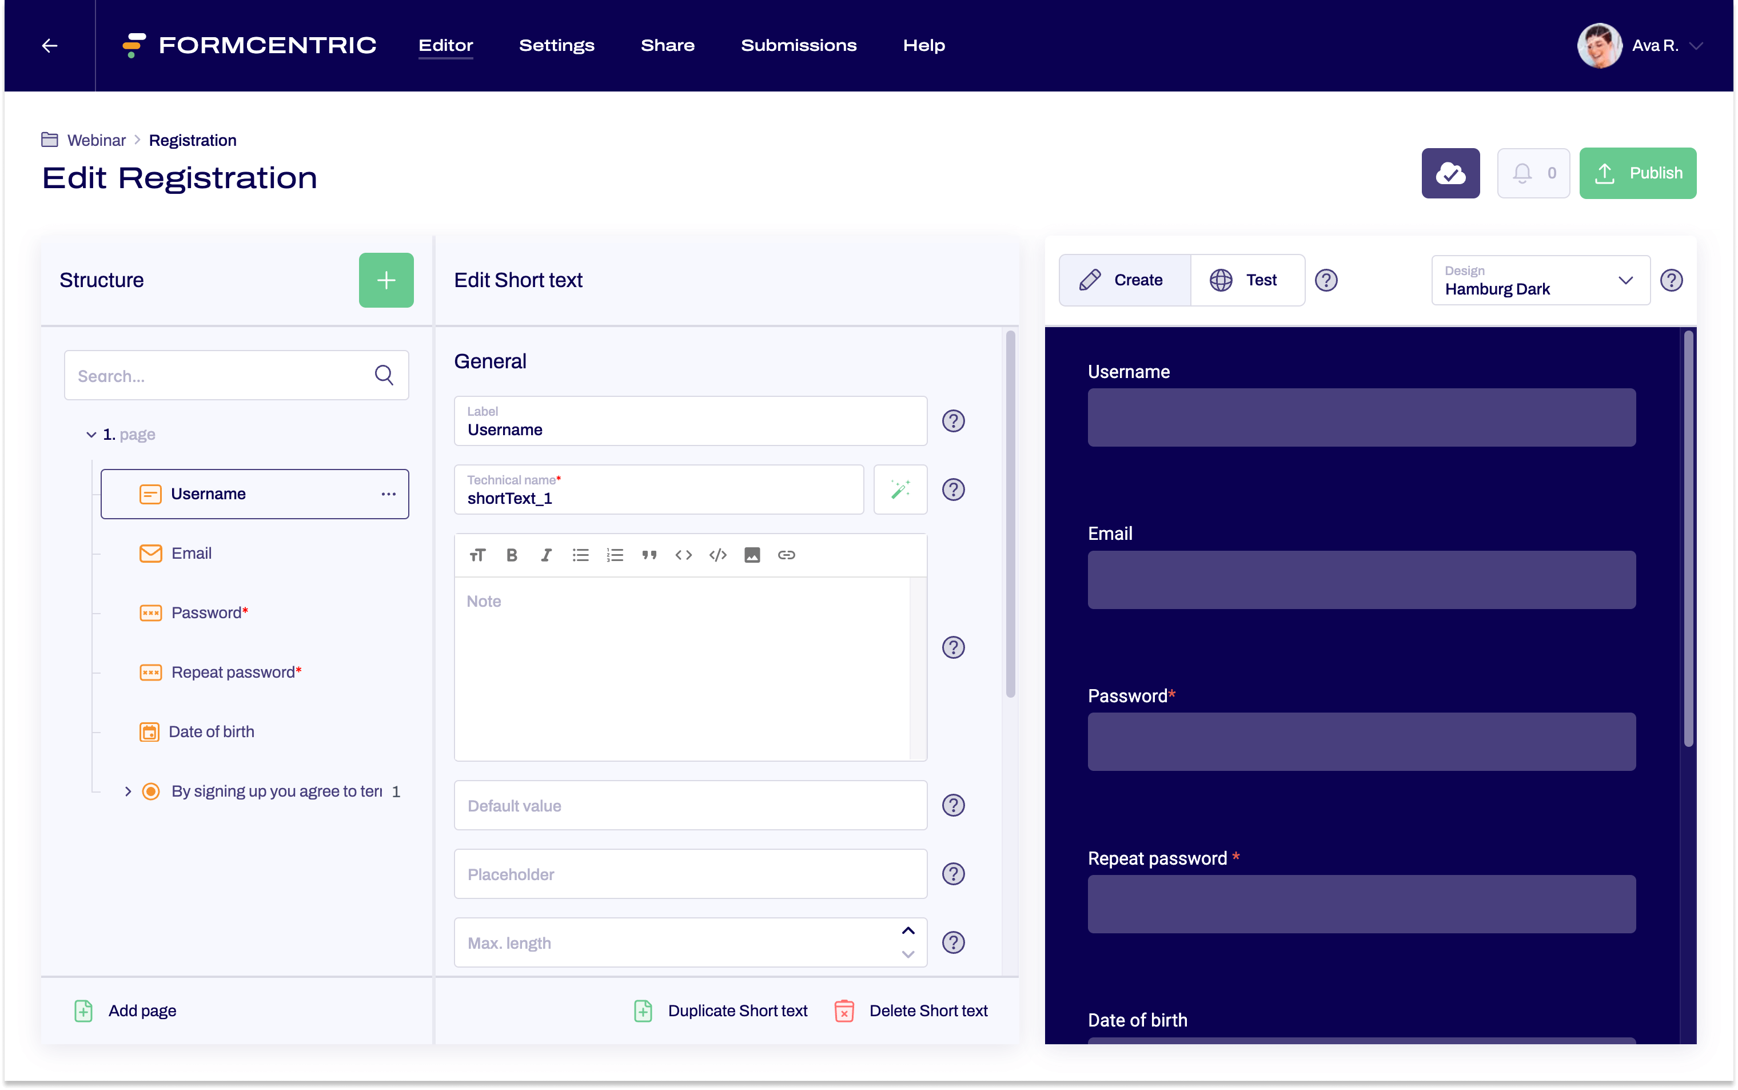
Task: Open the Hamburg Dark design dropdown
Action: tap(1540, 280)
